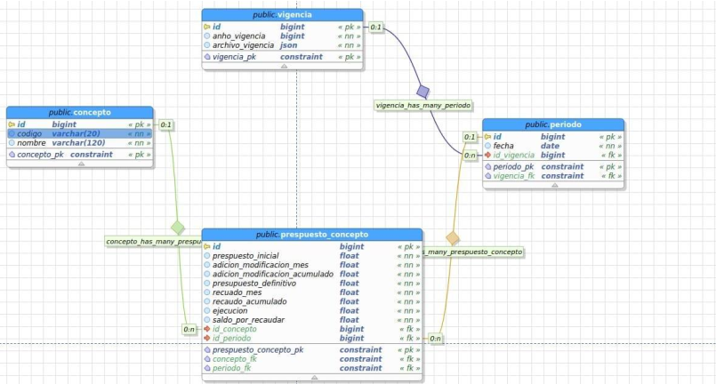Screen dimensions: 716x384
Task: Click the column icon beside saldo_por_recaudar
Action: point(207,320)
